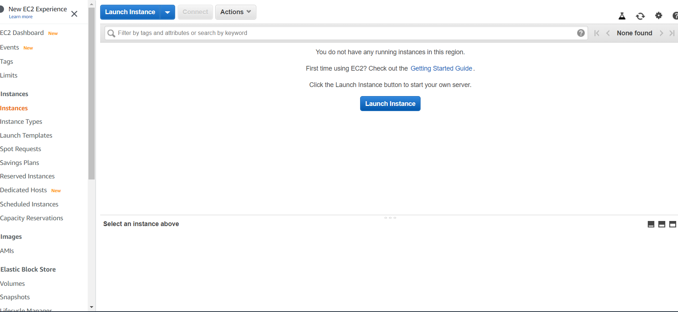Open Savings Plans in sidebar
The width and height of the screenshot is (678, 312).
coord(20,163)
